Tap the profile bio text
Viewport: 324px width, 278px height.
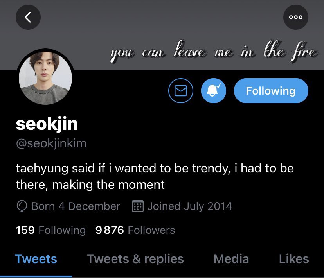(155, 176)
